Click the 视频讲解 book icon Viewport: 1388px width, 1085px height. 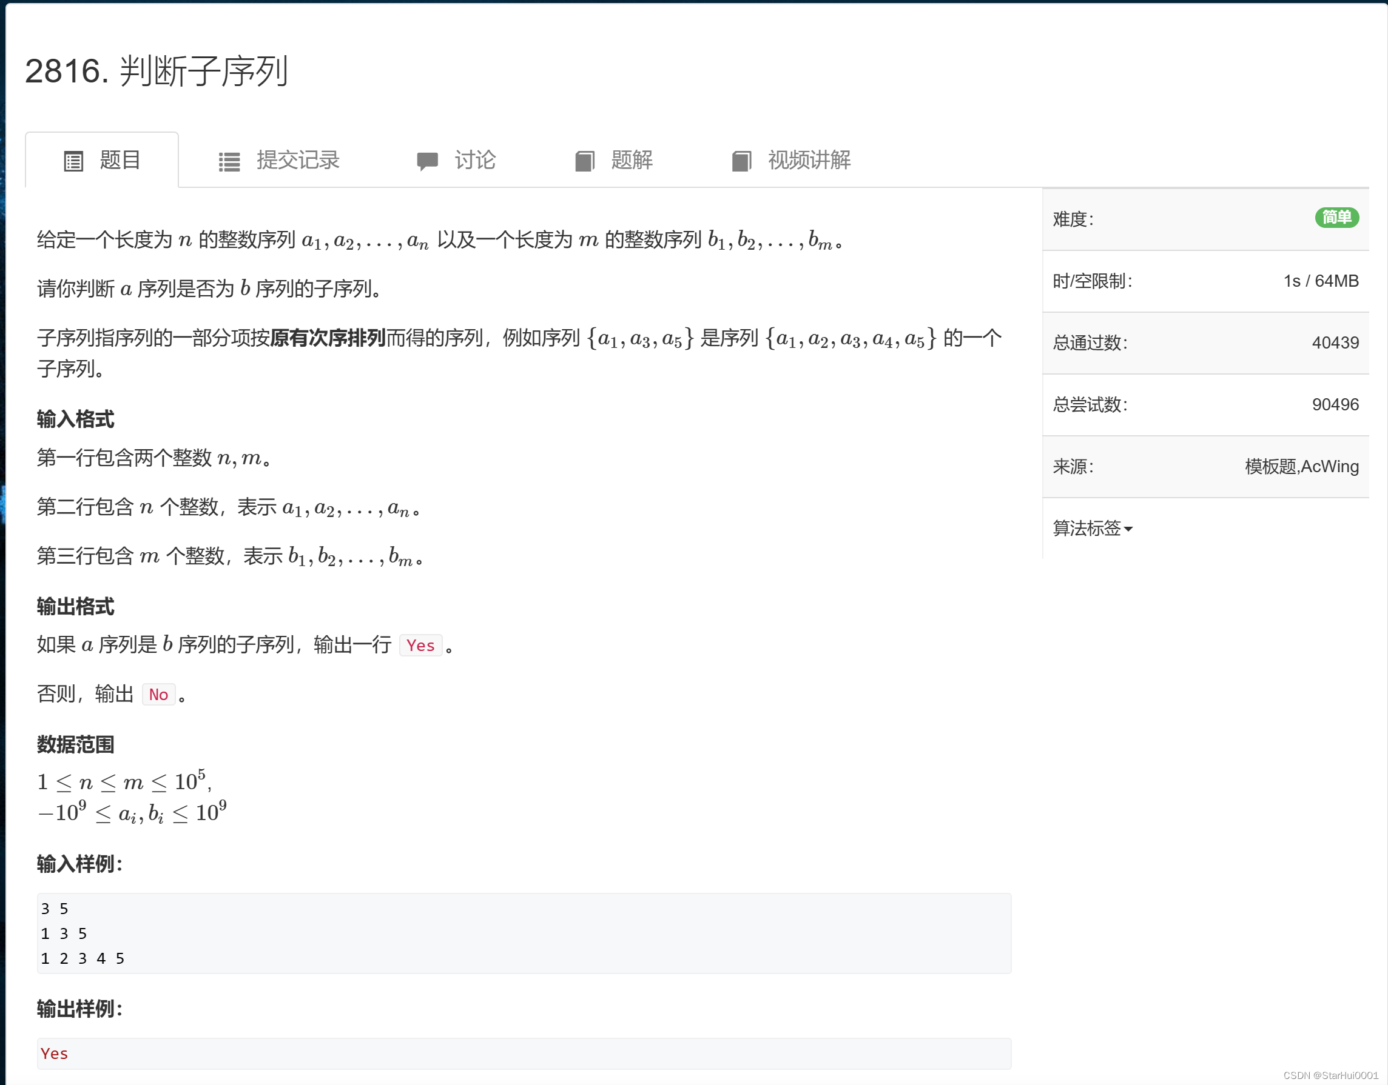(741, 161)
